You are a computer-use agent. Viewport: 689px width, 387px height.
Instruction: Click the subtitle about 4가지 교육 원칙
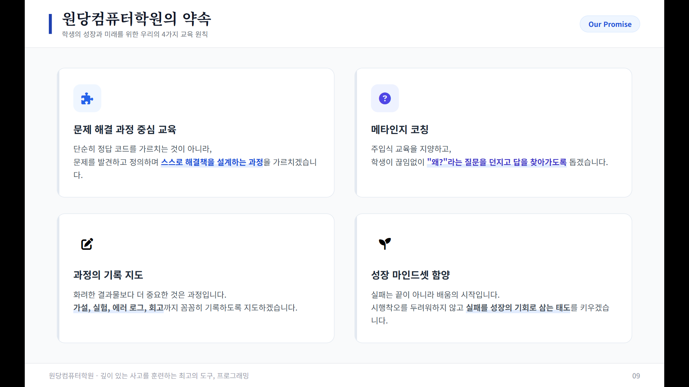(135, 34)
